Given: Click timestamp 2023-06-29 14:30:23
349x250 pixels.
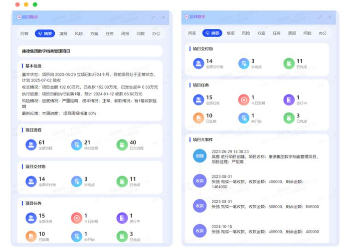Looking at the screenshot, I should [x=230, y=152].
